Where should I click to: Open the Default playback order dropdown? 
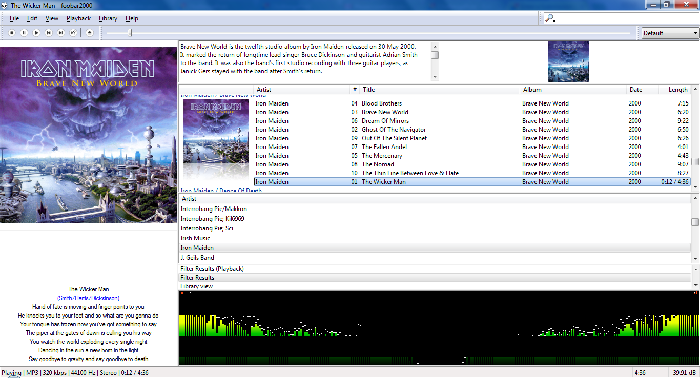pyautogui.click(x=670, y=33)
